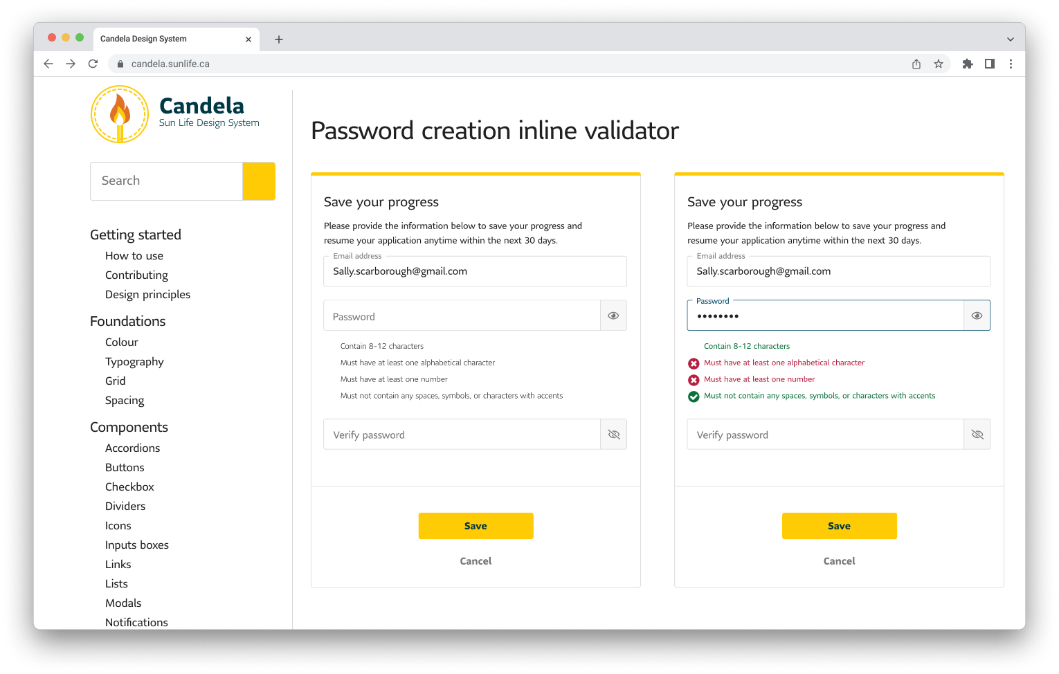Open Chrome three-dot menu
The image size is (1059, 674).
coord(1011,64)
